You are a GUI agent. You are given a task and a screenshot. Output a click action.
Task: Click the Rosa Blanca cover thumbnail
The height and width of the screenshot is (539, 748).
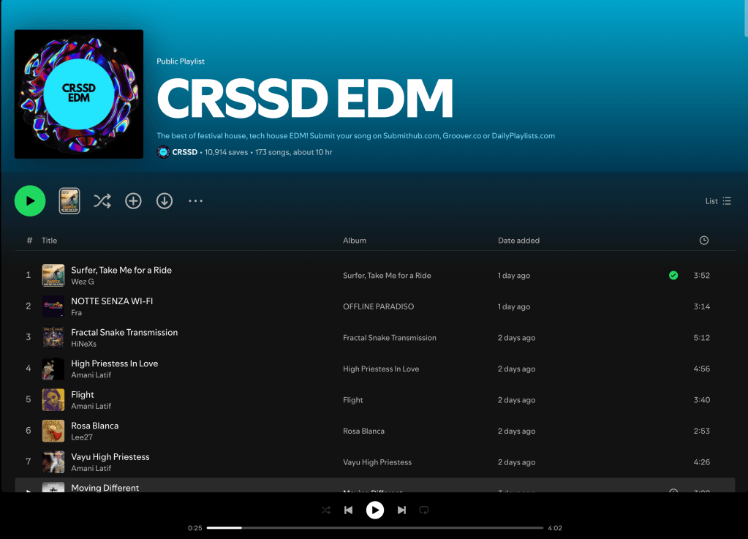pos(53,431)
